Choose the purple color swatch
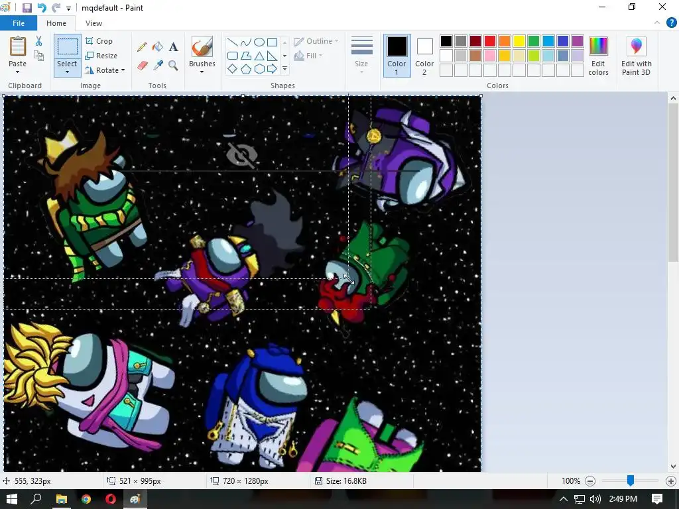The width and height of the screenshot is (679, 509). [578, 41]
